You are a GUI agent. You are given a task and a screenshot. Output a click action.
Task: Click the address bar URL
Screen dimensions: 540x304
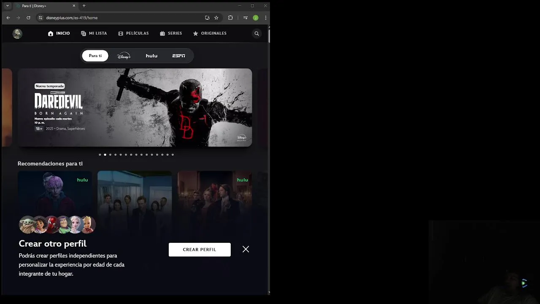(72, 18)
